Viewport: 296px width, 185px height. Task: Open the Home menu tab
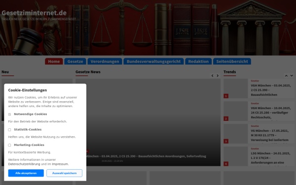(54, 61)
